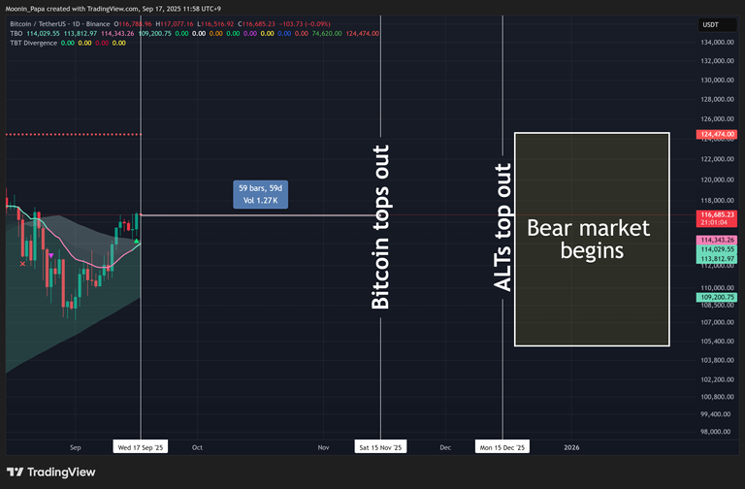Click the red 124,474.00 price scale tag
Image resolution: width=745 pixels, height=489 pixels.
(x=717, y=135)
